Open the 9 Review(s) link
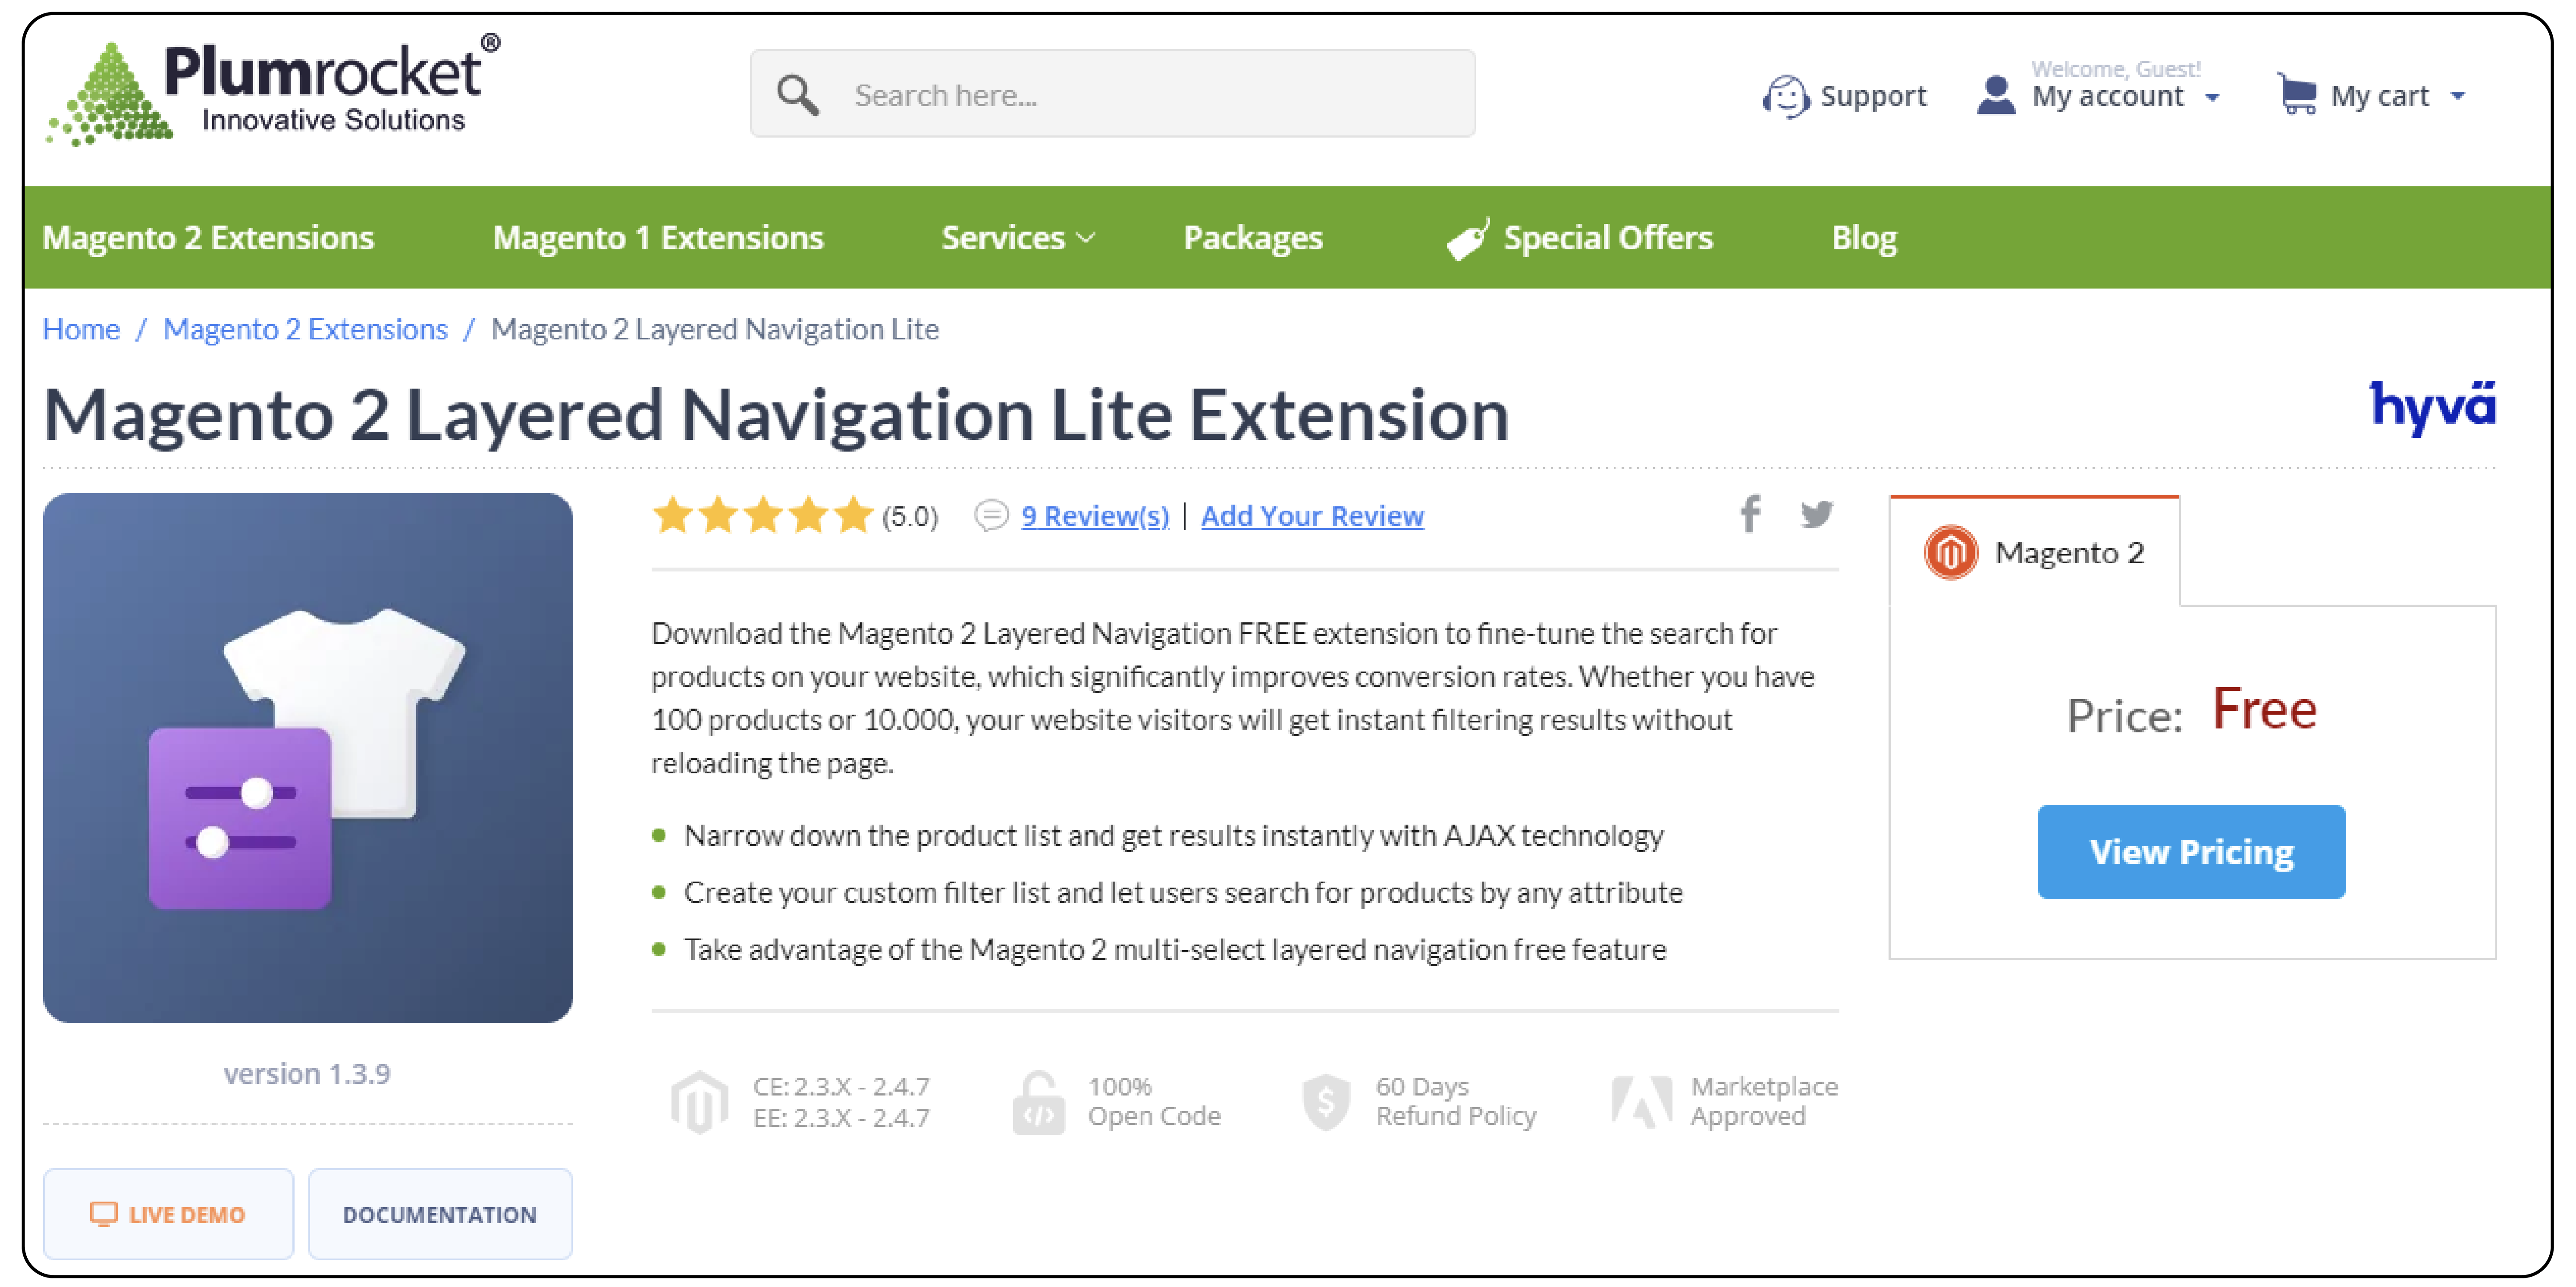2576x1287 pixels. click(x=1095, y=516)
